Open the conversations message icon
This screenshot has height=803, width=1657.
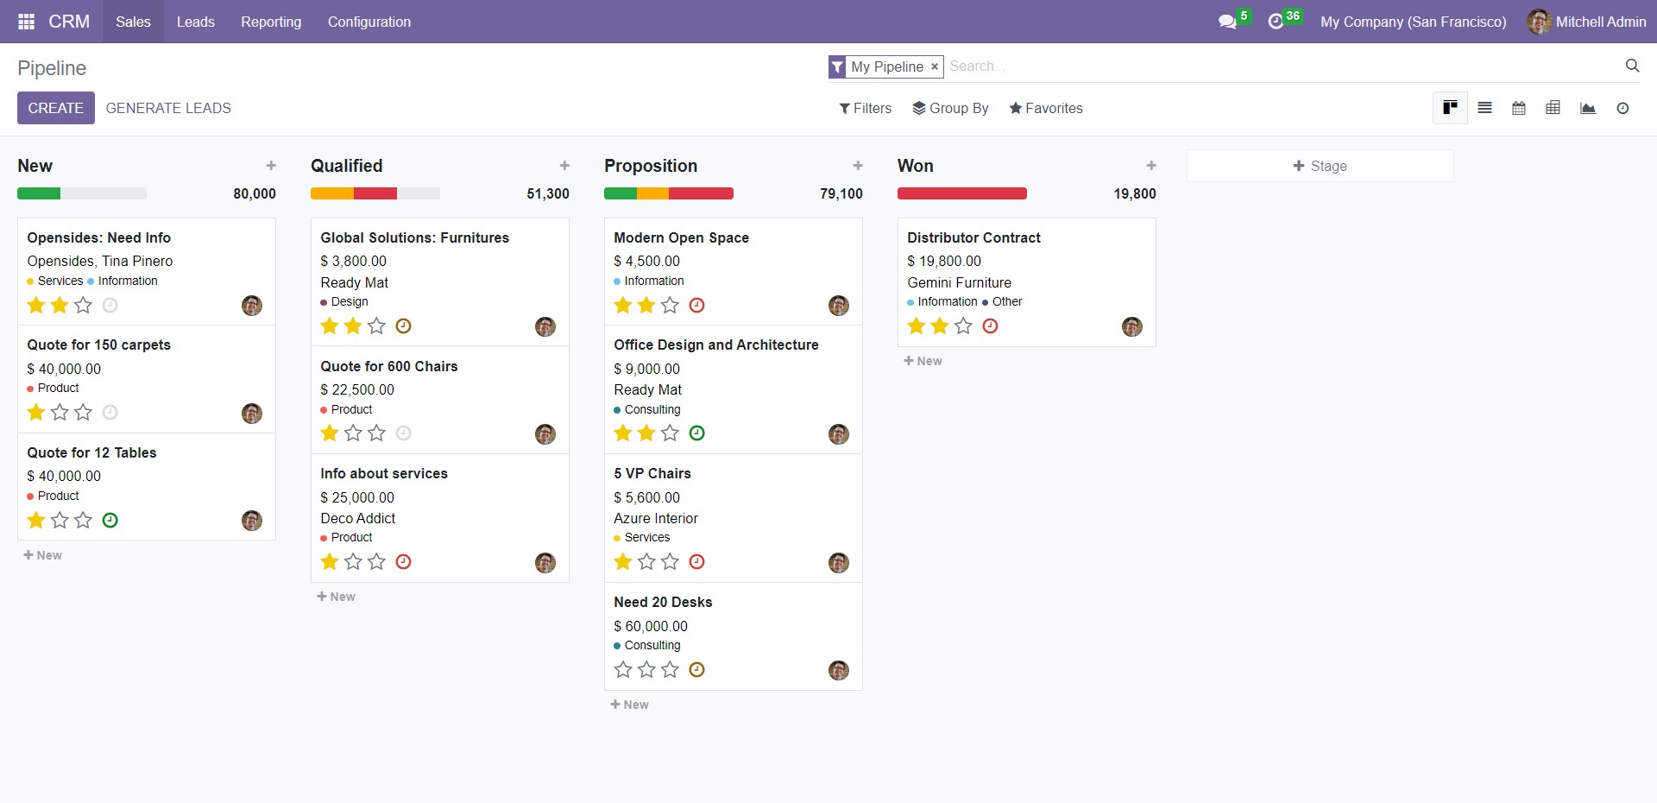pyautogui.click(x=1227, y=22)
